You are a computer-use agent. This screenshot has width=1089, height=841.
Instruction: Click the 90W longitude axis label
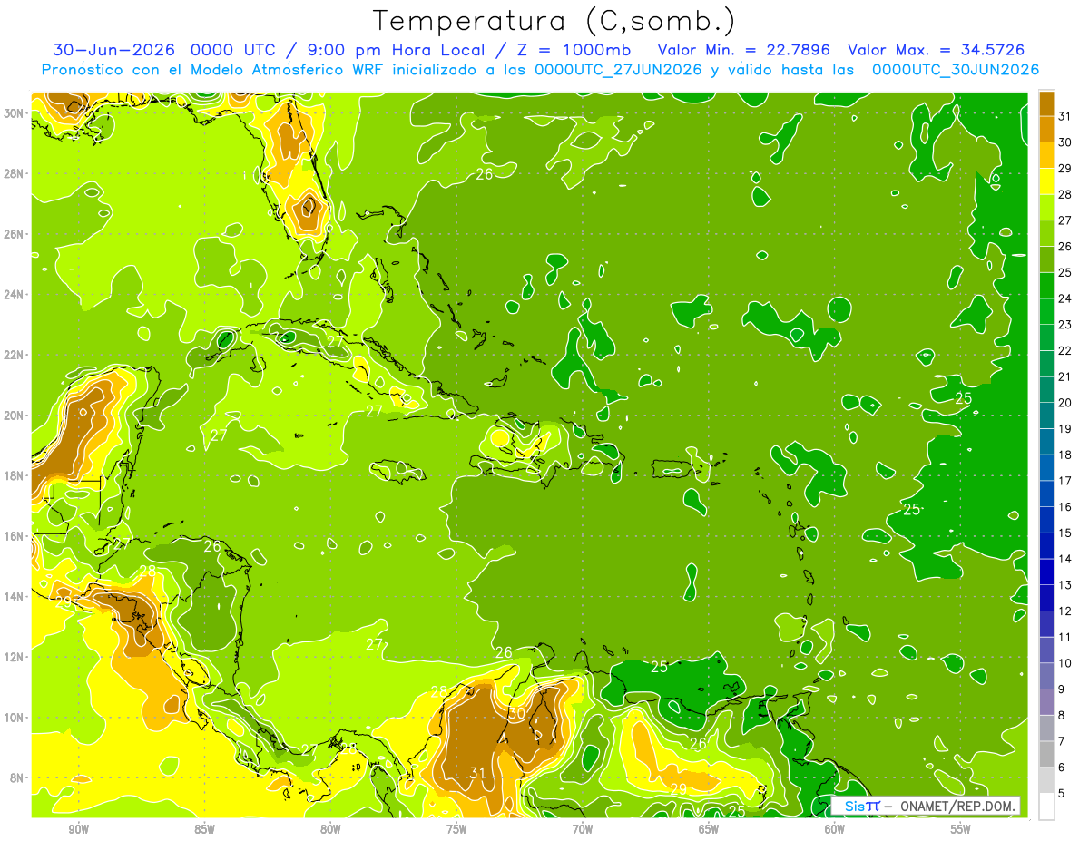click(78, 830)
